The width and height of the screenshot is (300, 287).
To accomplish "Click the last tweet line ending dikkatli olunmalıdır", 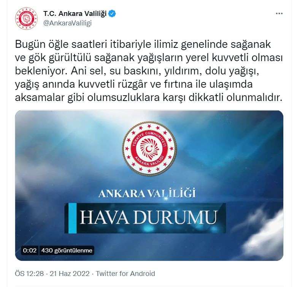I will click(x=149, y=98).
